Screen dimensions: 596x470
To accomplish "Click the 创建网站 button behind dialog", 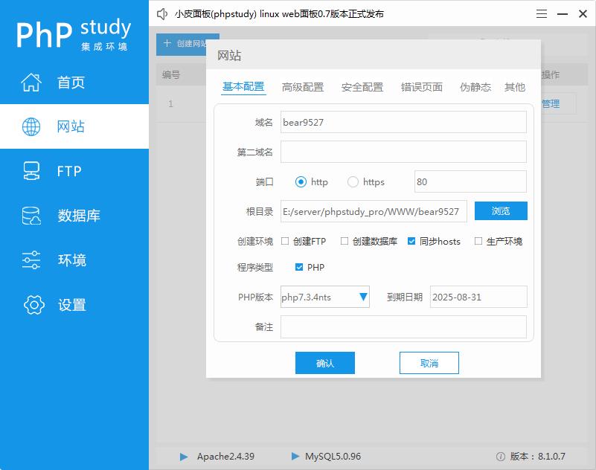I will coord(182,44).
